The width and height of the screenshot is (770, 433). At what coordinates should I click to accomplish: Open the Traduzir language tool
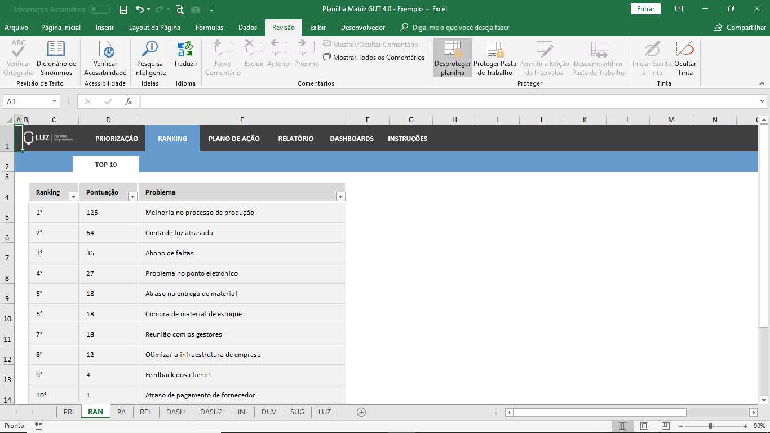(185, 49)
